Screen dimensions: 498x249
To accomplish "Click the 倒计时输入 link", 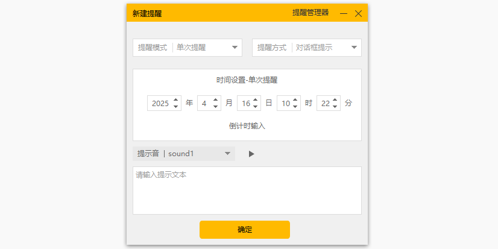I will point(247,127).
